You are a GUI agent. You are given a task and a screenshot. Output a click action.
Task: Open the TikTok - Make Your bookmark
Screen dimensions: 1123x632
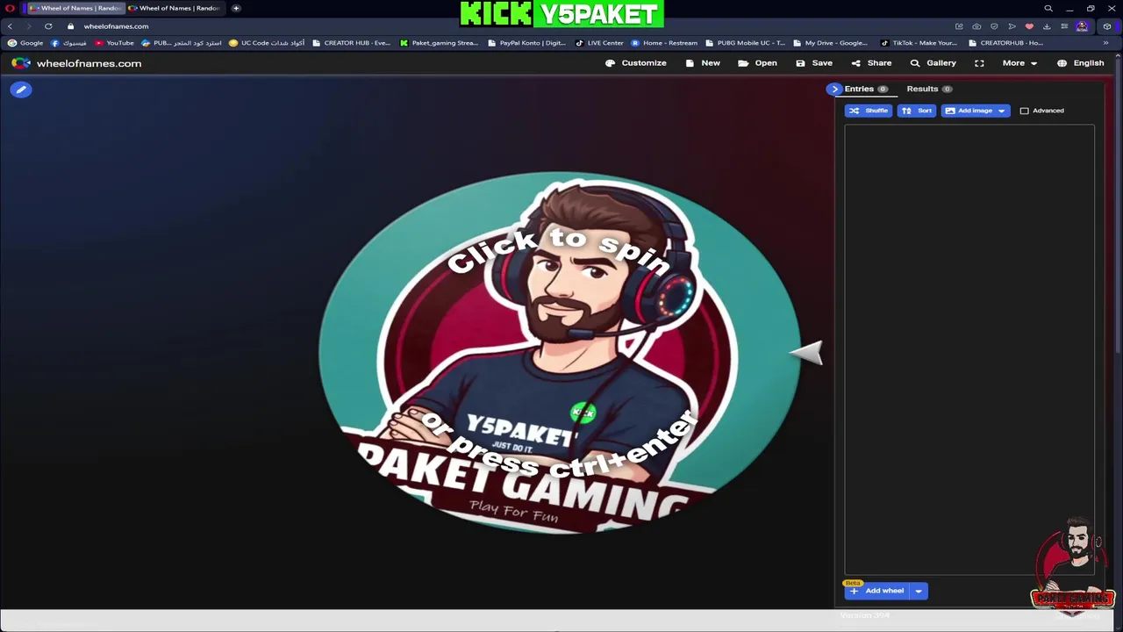[919, 43]
